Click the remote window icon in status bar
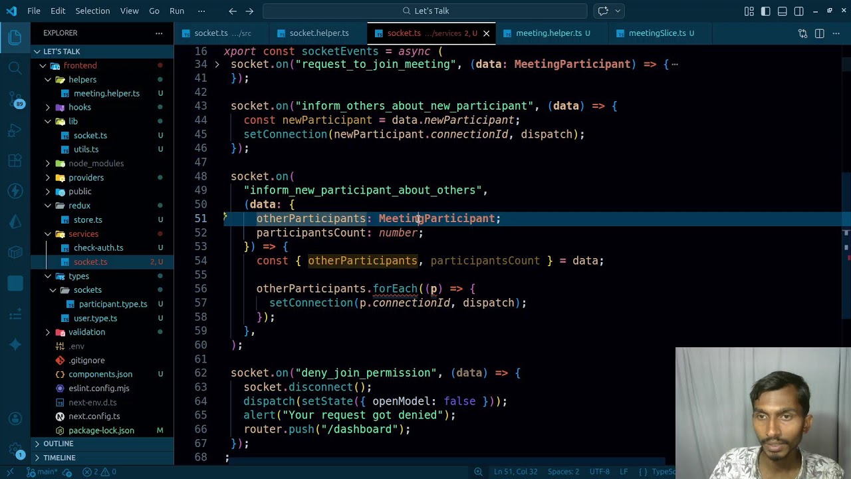 (x=10, y=472)
